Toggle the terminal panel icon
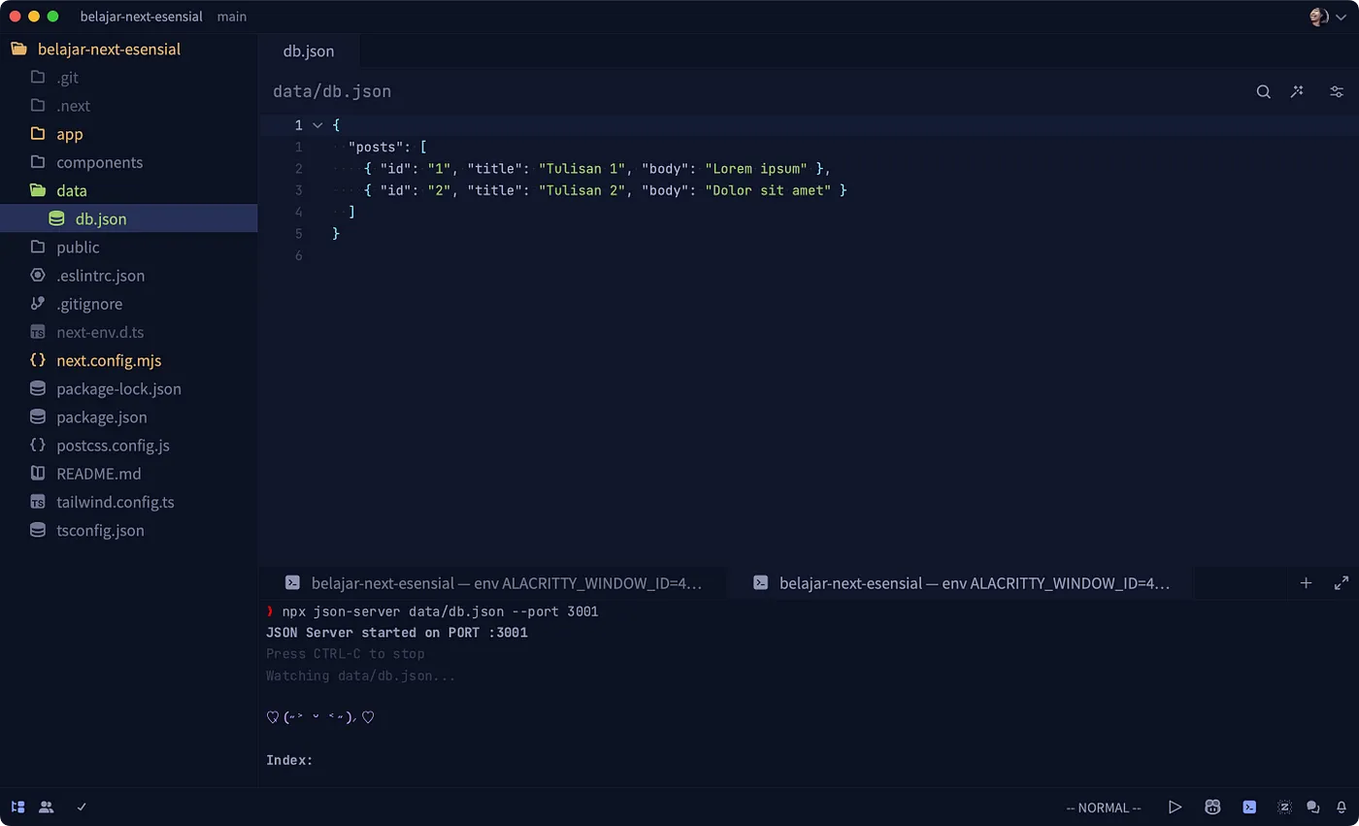The image size is (1359, 826). pyautogui.click(x=1249, y=807)
